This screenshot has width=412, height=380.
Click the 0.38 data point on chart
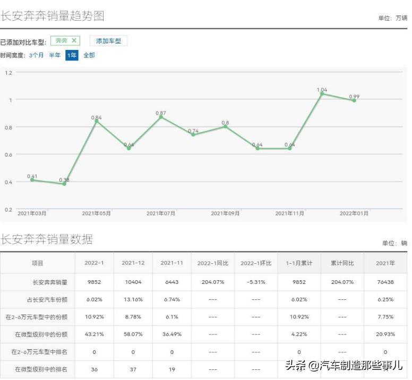pyautogui.click(x=64, y=184)
